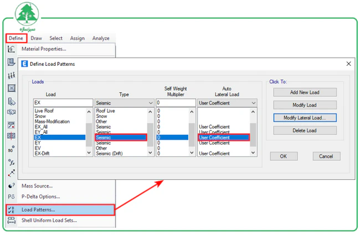This screenshot has height=235, width=360.
Task: Click the ETABS logo in dialog title
Action: click(x=24, y=64)
